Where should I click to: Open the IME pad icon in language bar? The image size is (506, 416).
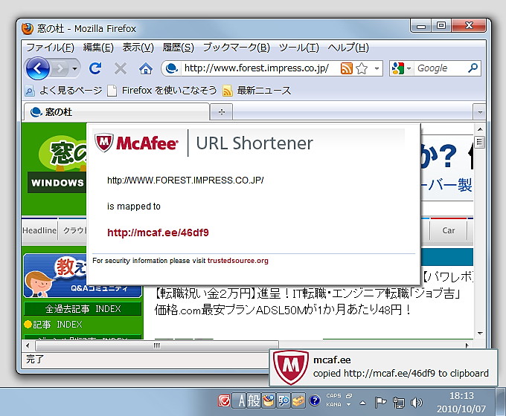(268, 401)
